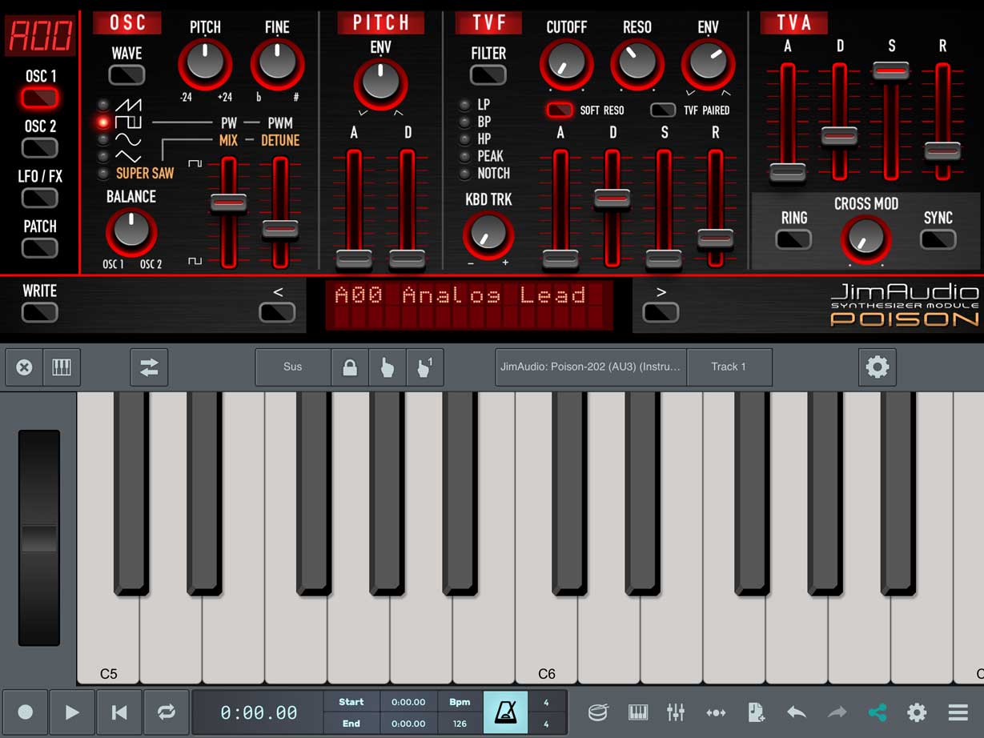
Task: Toggle the SOFT RESO switch
Action: 560,110
